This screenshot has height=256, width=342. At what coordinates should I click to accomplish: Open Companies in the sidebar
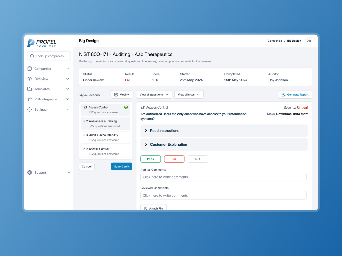49,69
